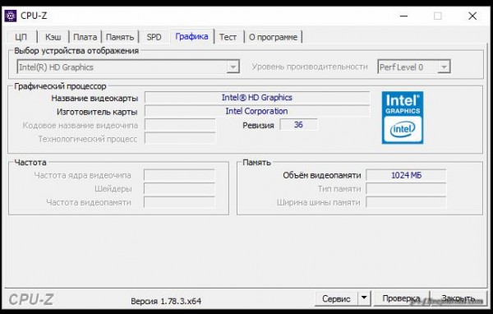493x314 pixels.
Task: Click the Название видеокарты value field
Action: 257,98
